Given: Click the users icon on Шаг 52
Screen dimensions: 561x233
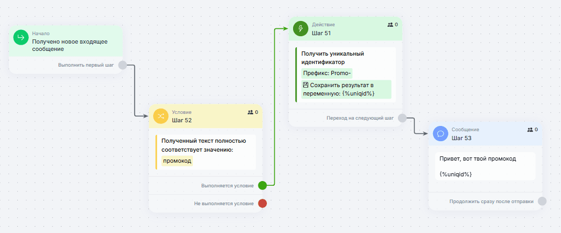Looking at the screenshot, I should pos(251,112).
